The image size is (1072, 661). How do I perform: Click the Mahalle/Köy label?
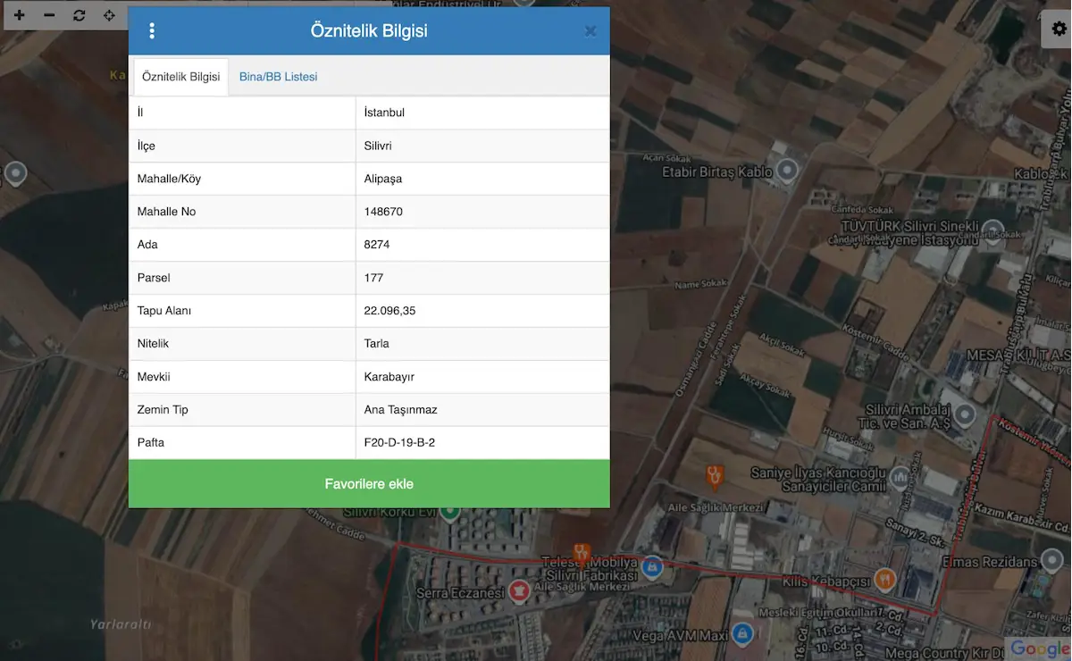tap(169, 179)
